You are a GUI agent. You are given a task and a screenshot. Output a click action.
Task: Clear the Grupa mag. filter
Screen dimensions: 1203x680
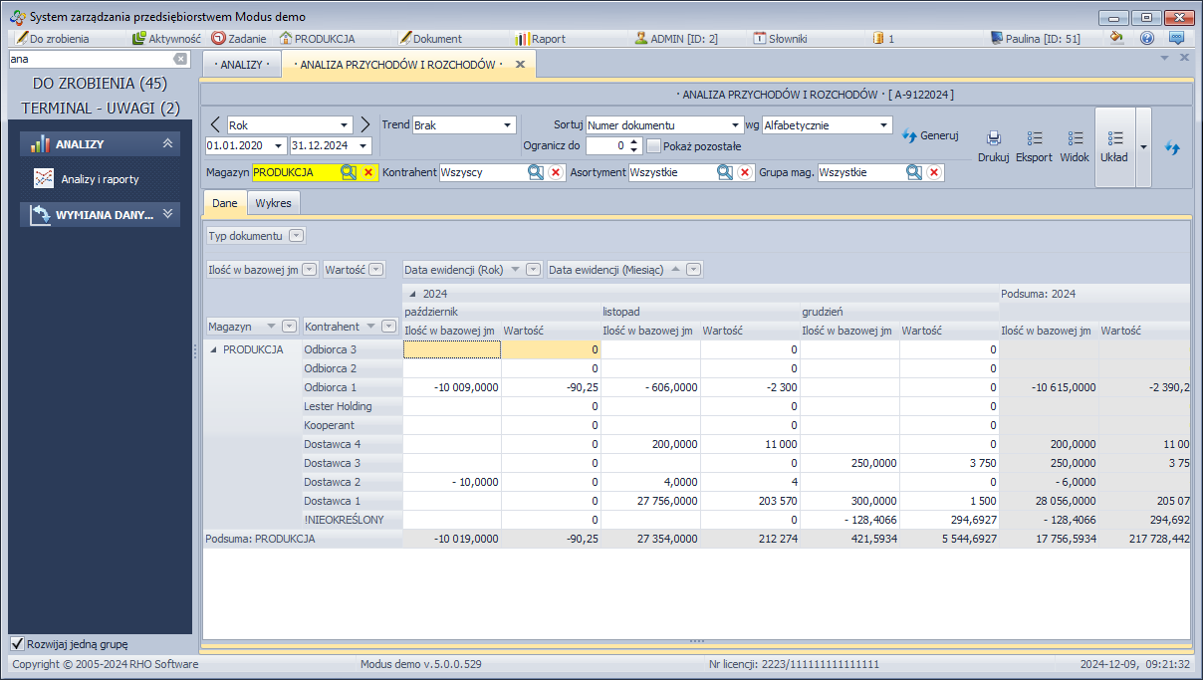(x=934, y=172)
